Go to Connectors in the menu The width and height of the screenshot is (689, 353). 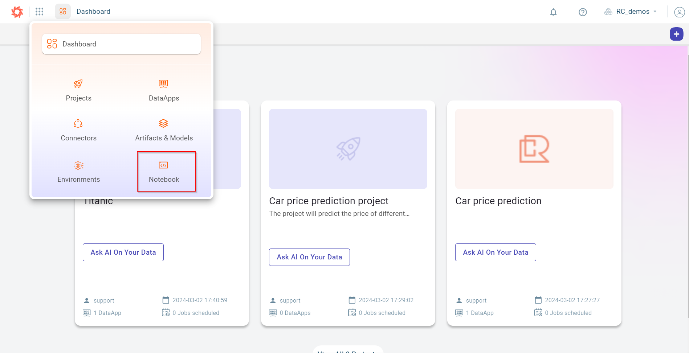coord(78,130)
